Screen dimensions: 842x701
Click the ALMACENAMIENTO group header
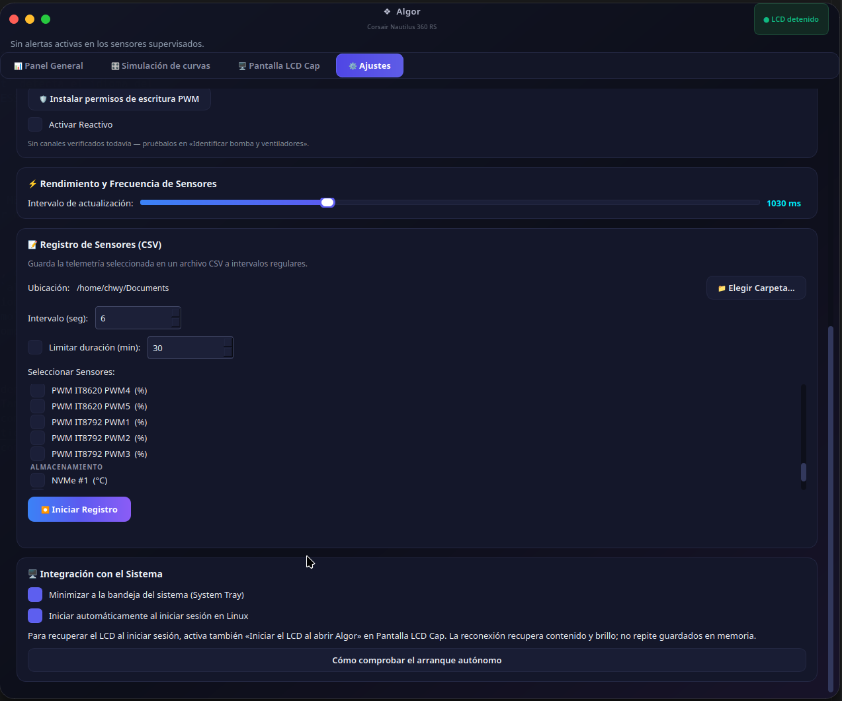tap(66, 467)
